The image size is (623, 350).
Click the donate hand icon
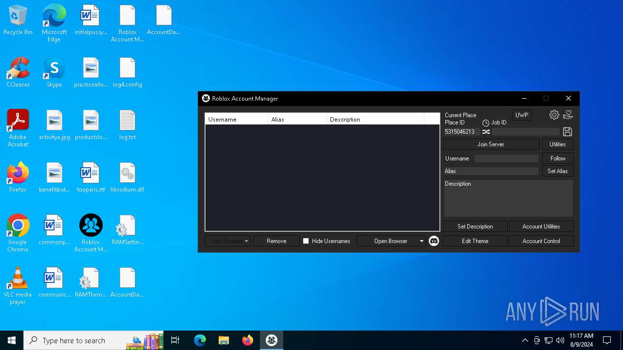568,115
